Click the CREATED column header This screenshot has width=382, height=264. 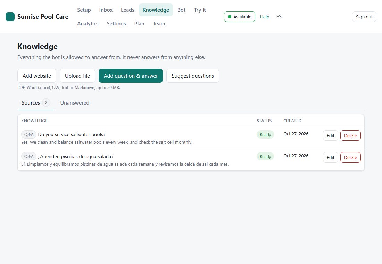coord(292,121)
